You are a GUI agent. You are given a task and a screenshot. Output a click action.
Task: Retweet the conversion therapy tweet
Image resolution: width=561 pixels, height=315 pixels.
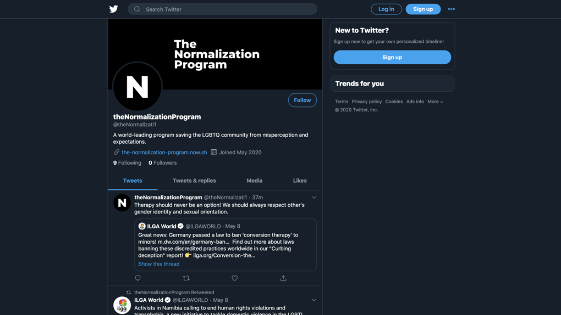point(186,278)
